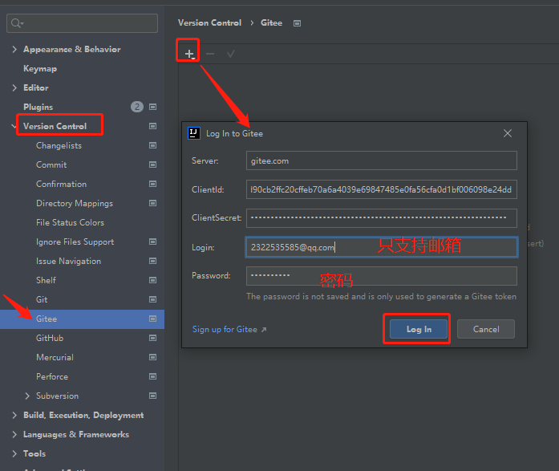Click the remove account minus icon
Viewport: 559px width, 471px height.
pos(210,54)
